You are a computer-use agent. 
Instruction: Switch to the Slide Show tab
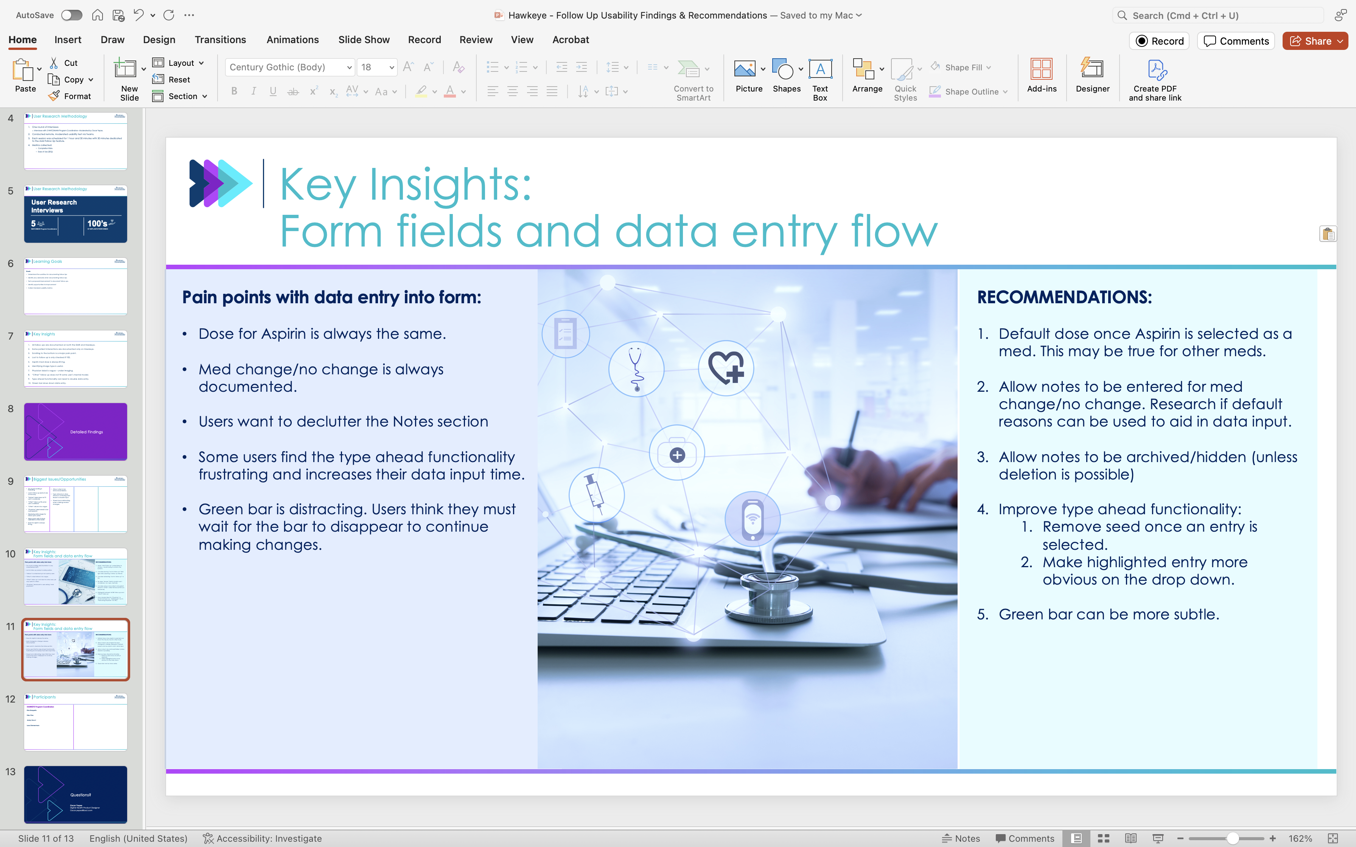pos(364,40)
